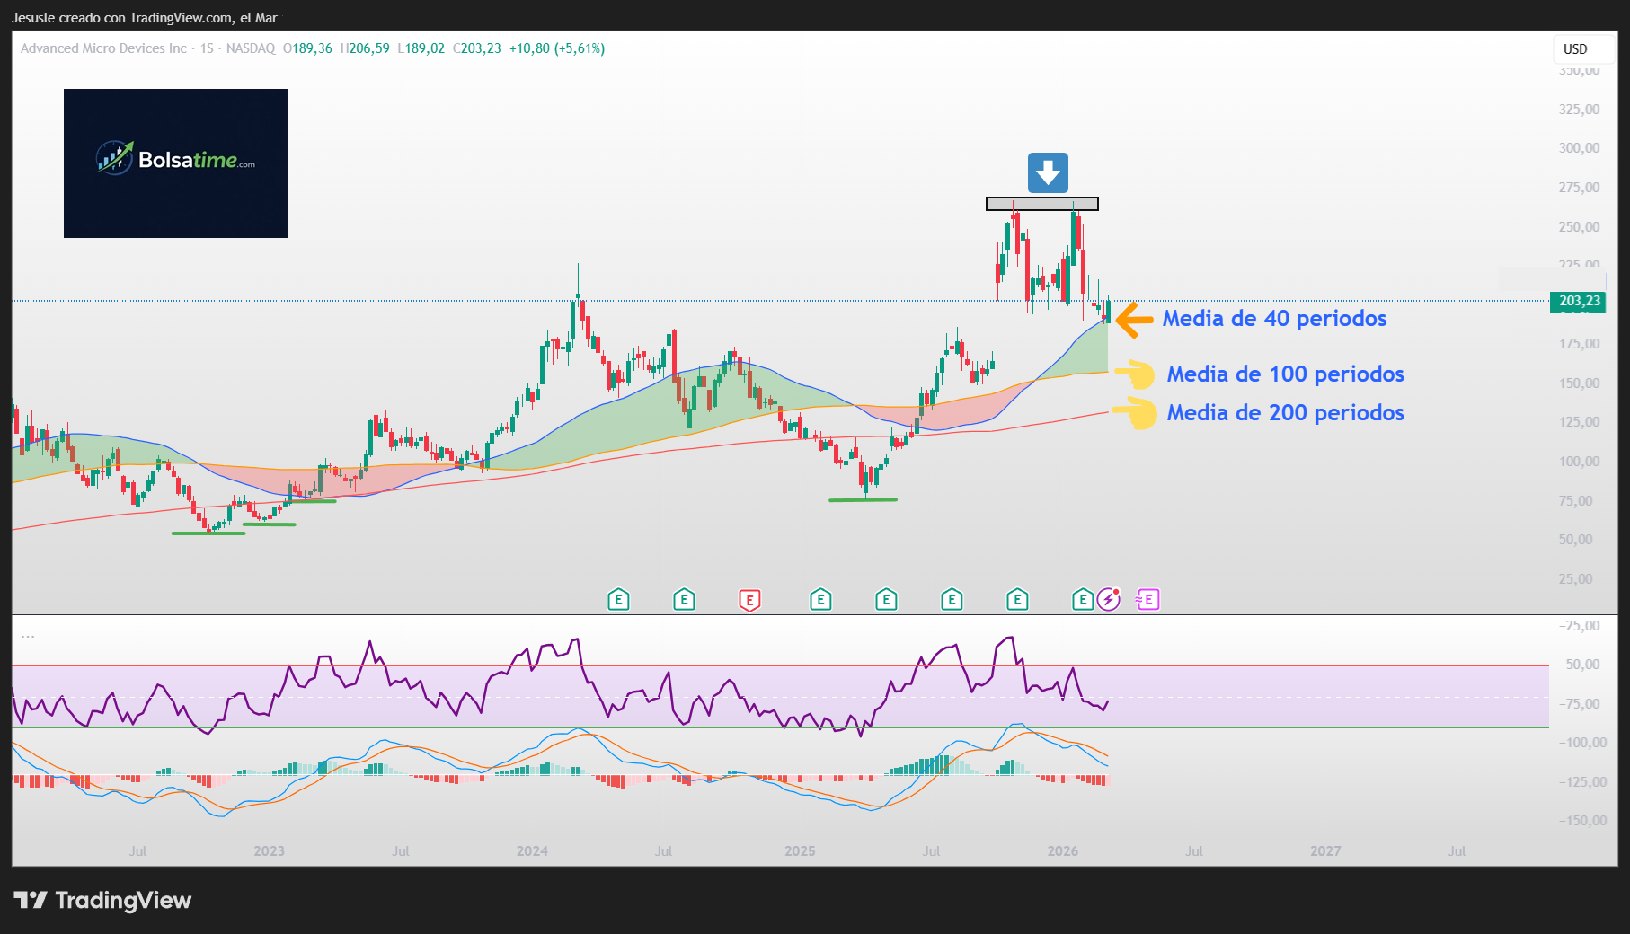This screenshot has width=1630, height=934.
Task: Open the purple lightning flash icon near earnings markers
Action: click(x=1109, y=599)
